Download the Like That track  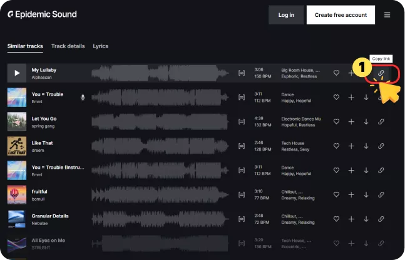(366, 146)
